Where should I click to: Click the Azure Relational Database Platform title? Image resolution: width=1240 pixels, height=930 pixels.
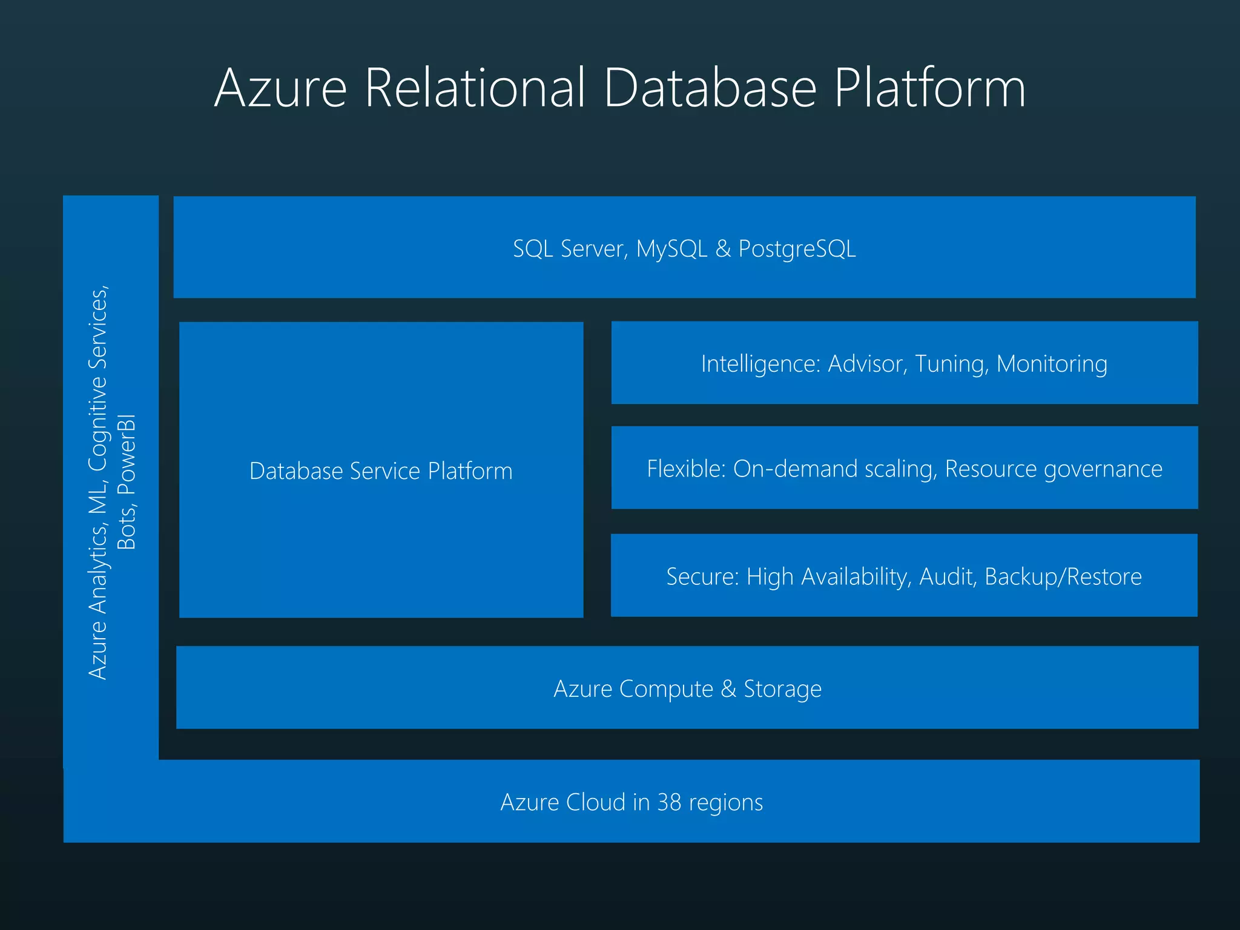point(620,88)
